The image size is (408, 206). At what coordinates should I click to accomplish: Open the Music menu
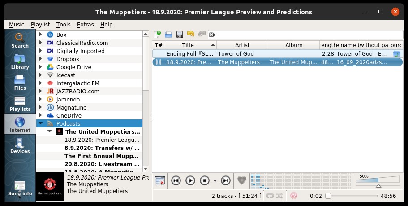(x=17, y=25)
